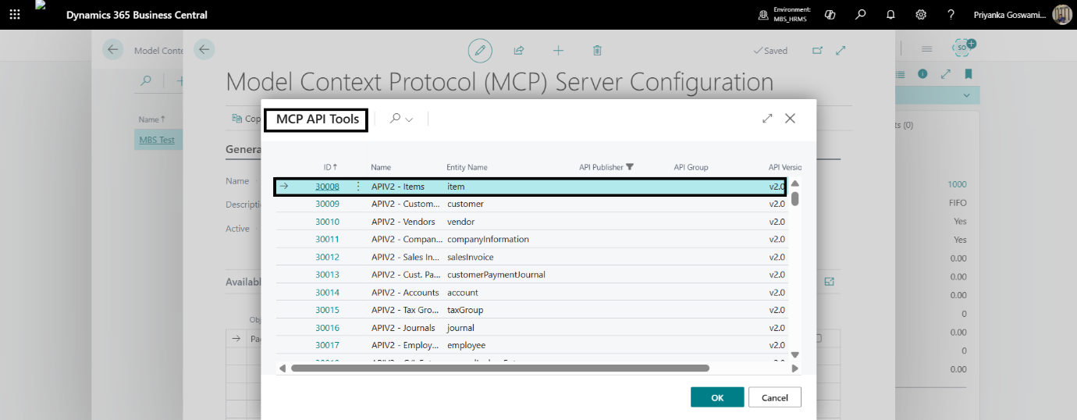Click the list view icon in the background page
1077x420 pixels.
tap(900, 73)
